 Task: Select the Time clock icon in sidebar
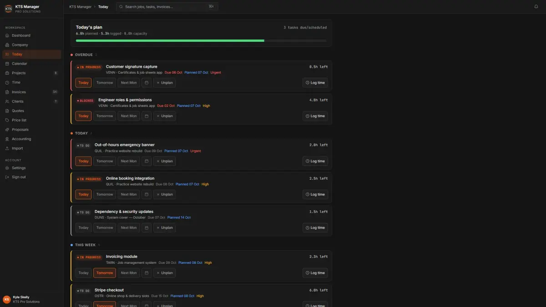point(7,82)
